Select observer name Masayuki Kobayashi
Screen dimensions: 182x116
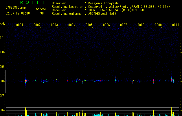104,3
